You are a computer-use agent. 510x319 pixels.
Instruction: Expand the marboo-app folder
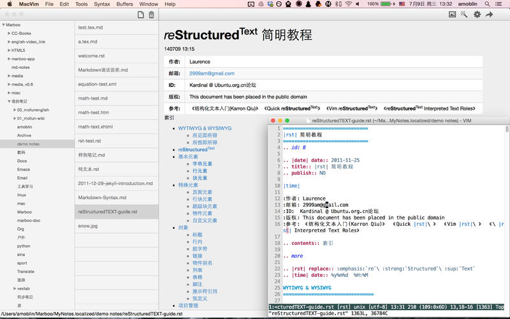click(x=9, y=59)
